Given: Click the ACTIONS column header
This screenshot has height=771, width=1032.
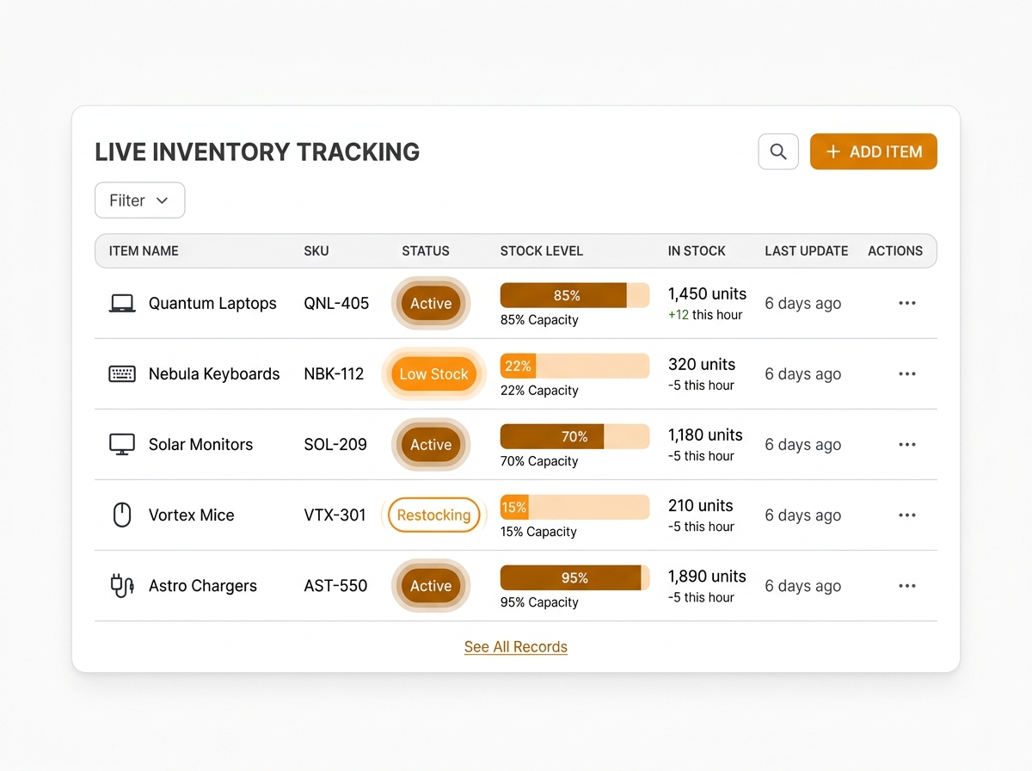Looking at the screenshot, I should pyautogui.click(x=895, y=251).
